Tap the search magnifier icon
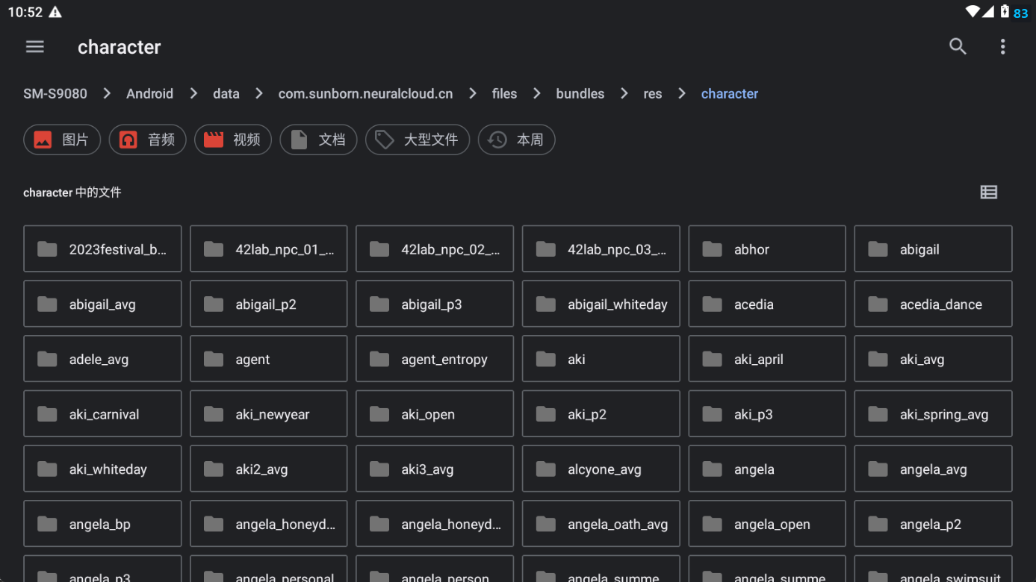Image resolution: width=1036 pixels, height=582 pixels. click(x=958, y=47)
